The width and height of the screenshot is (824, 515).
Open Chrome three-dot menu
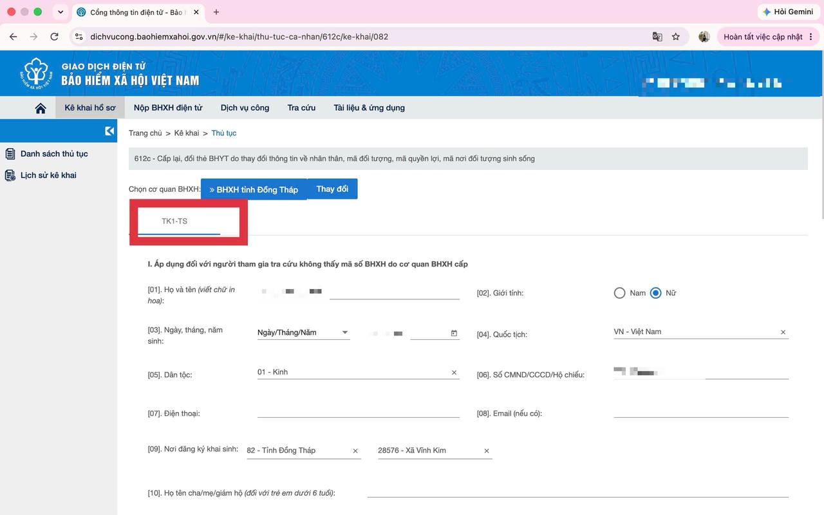[x=811, y=37]
